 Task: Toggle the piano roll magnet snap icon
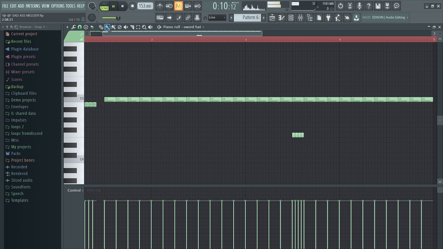point(80,27)
